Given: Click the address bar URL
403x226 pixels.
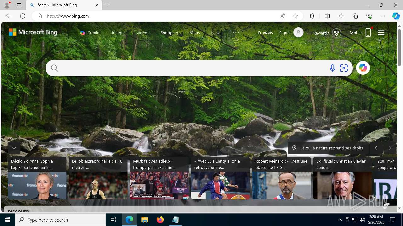Looking at the screenshot, I should coord(68,16).
